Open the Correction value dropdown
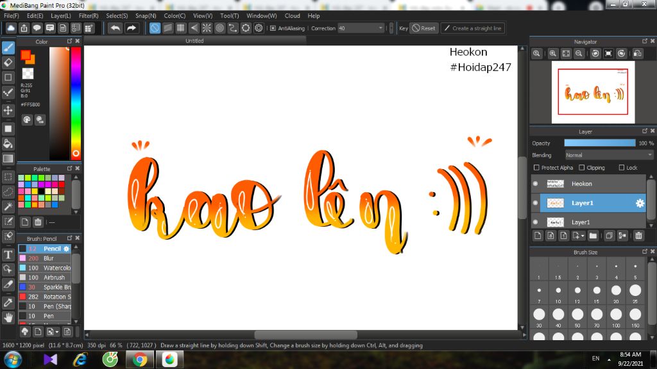The image size is (657, 369). click(380, 28)
